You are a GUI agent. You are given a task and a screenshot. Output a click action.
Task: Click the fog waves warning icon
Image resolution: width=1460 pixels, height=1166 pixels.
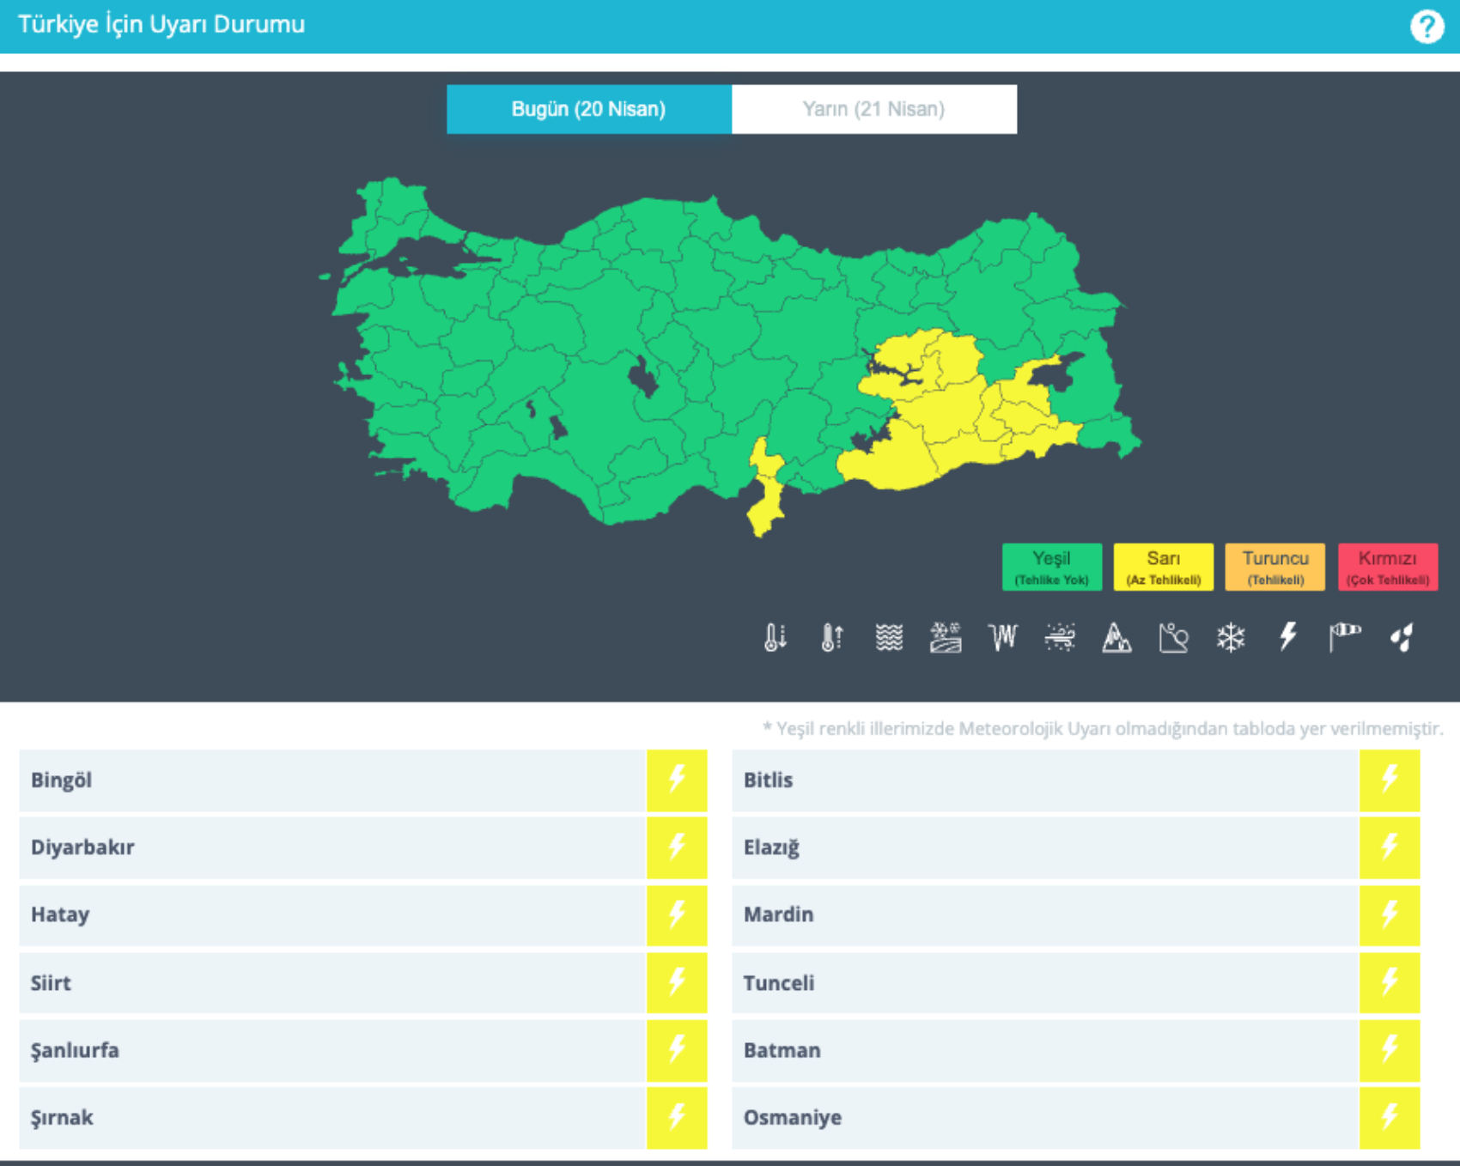pyautogui.click(x=889, y=637)
